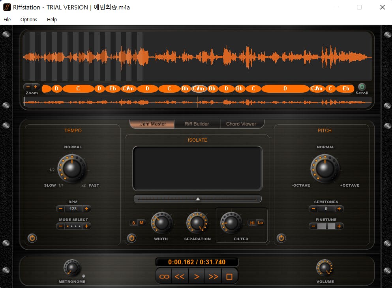Start playback with the play button
The width and height of the screenshot is (392, 288).
(x=197, y=277)
